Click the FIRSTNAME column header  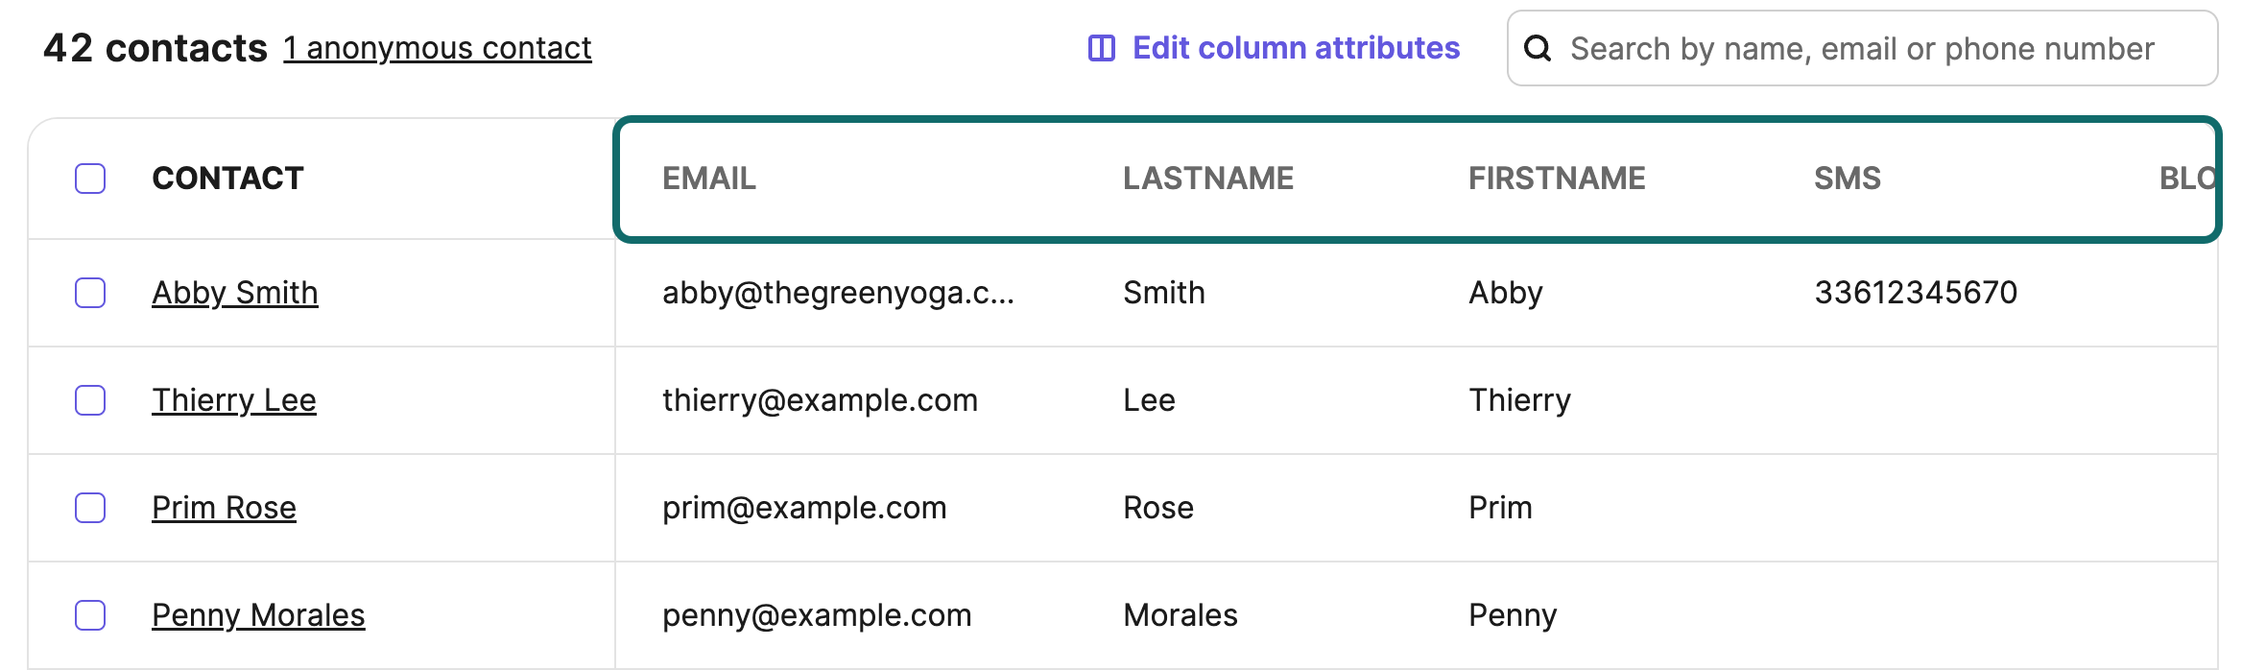(1557, 179)
